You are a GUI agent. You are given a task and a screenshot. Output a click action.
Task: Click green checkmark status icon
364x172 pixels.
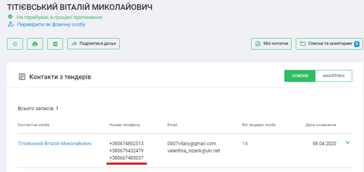pos(10,17)
